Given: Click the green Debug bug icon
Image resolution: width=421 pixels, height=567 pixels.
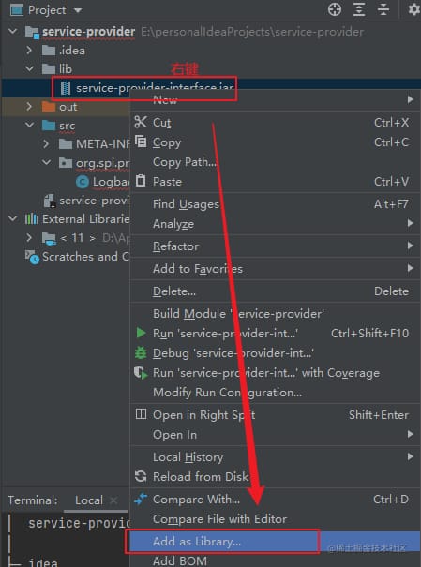Looking at the screenshot, I should point(141,352).
